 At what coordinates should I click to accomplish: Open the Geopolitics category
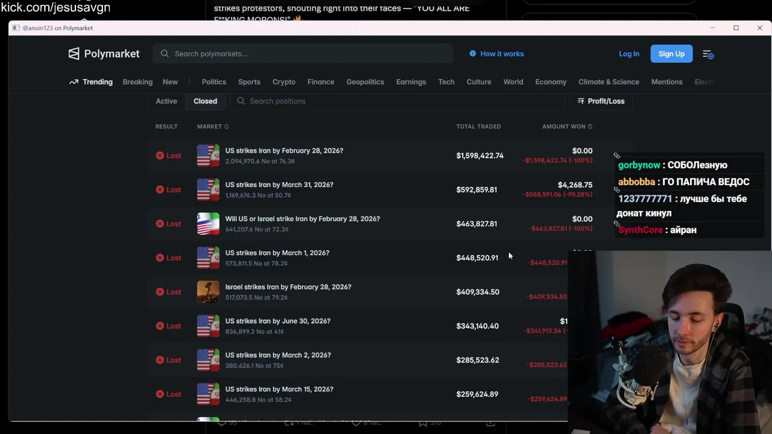coord(365,82)
